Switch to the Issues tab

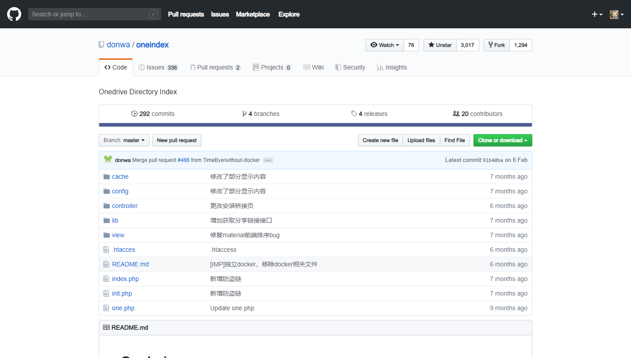154,67
